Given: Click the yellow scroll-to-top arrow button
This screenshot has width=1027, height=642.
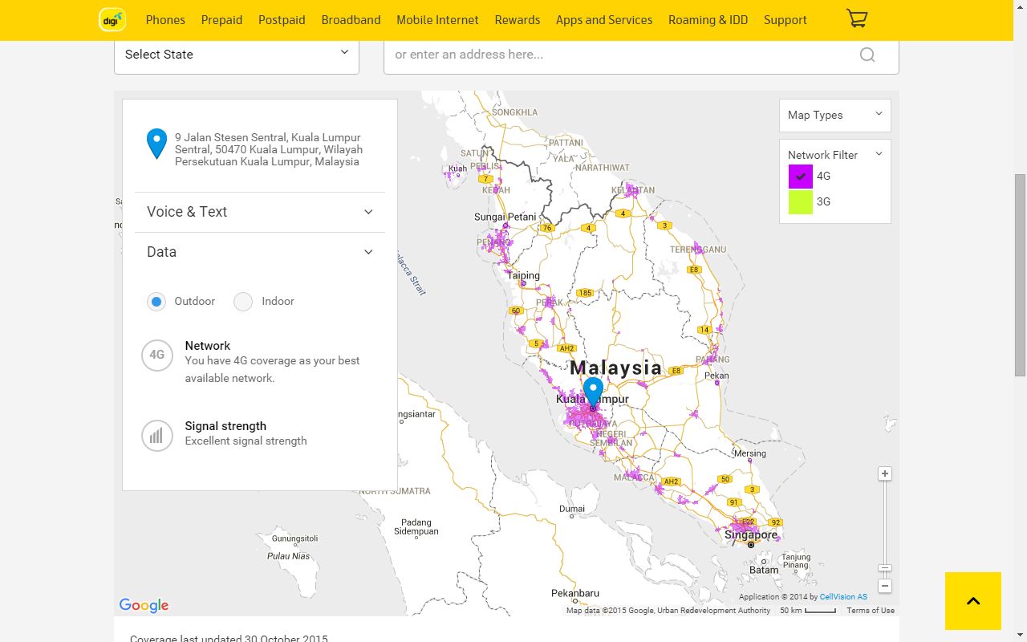Looking at the screenshot, I should [x=973, y=601].
